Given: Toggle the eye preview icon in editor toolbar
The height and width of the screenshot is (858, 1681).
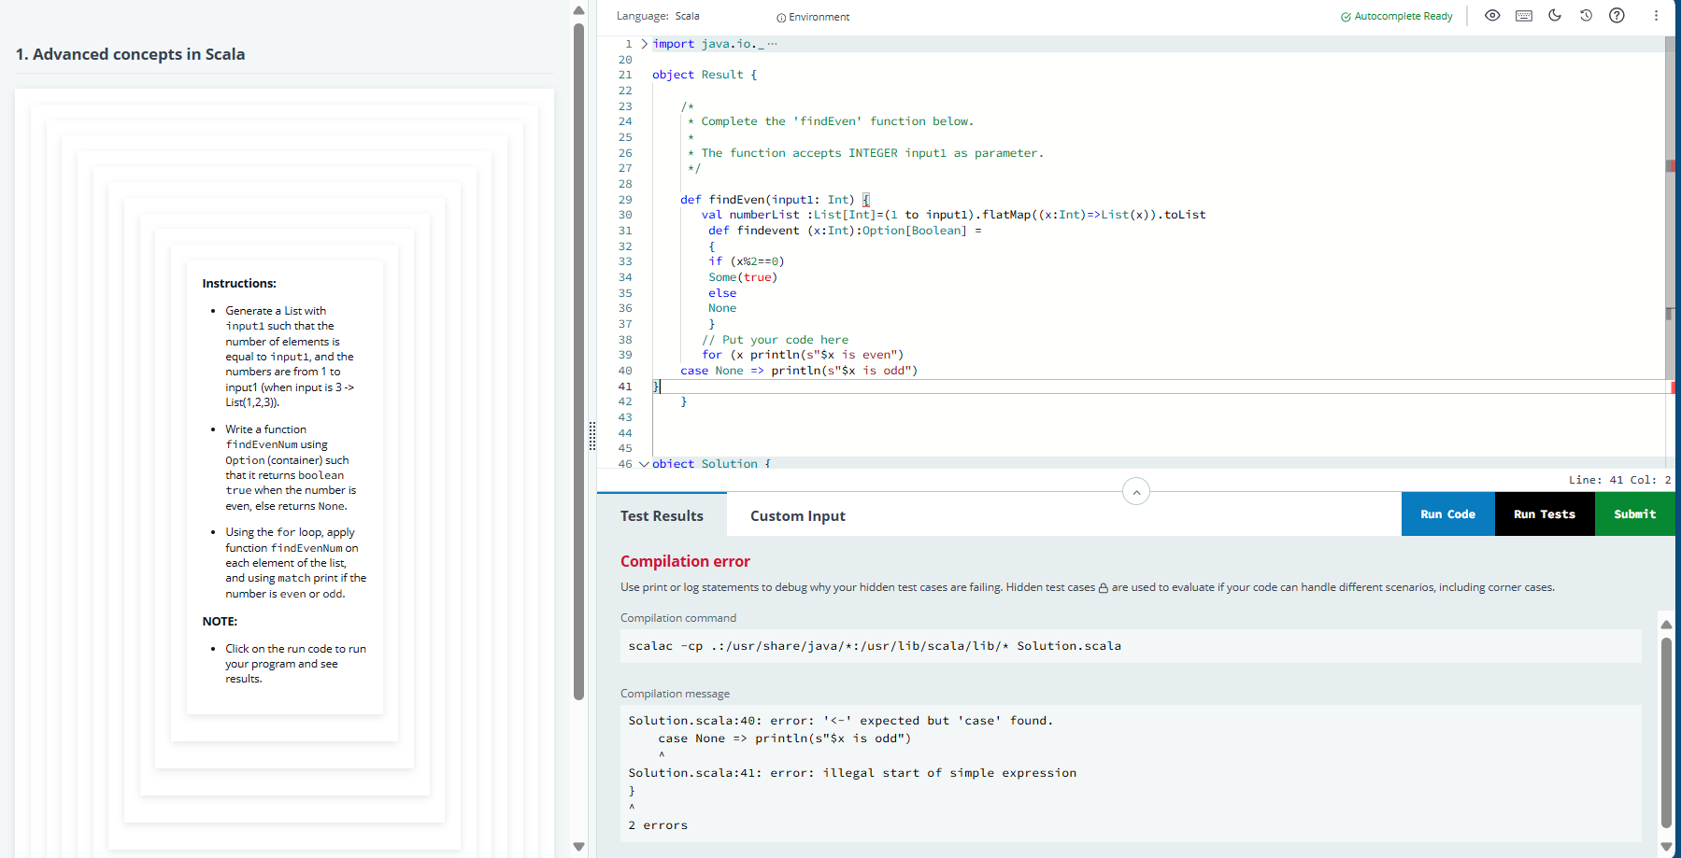Looking at the screenshot, I should pos(1492,16).
